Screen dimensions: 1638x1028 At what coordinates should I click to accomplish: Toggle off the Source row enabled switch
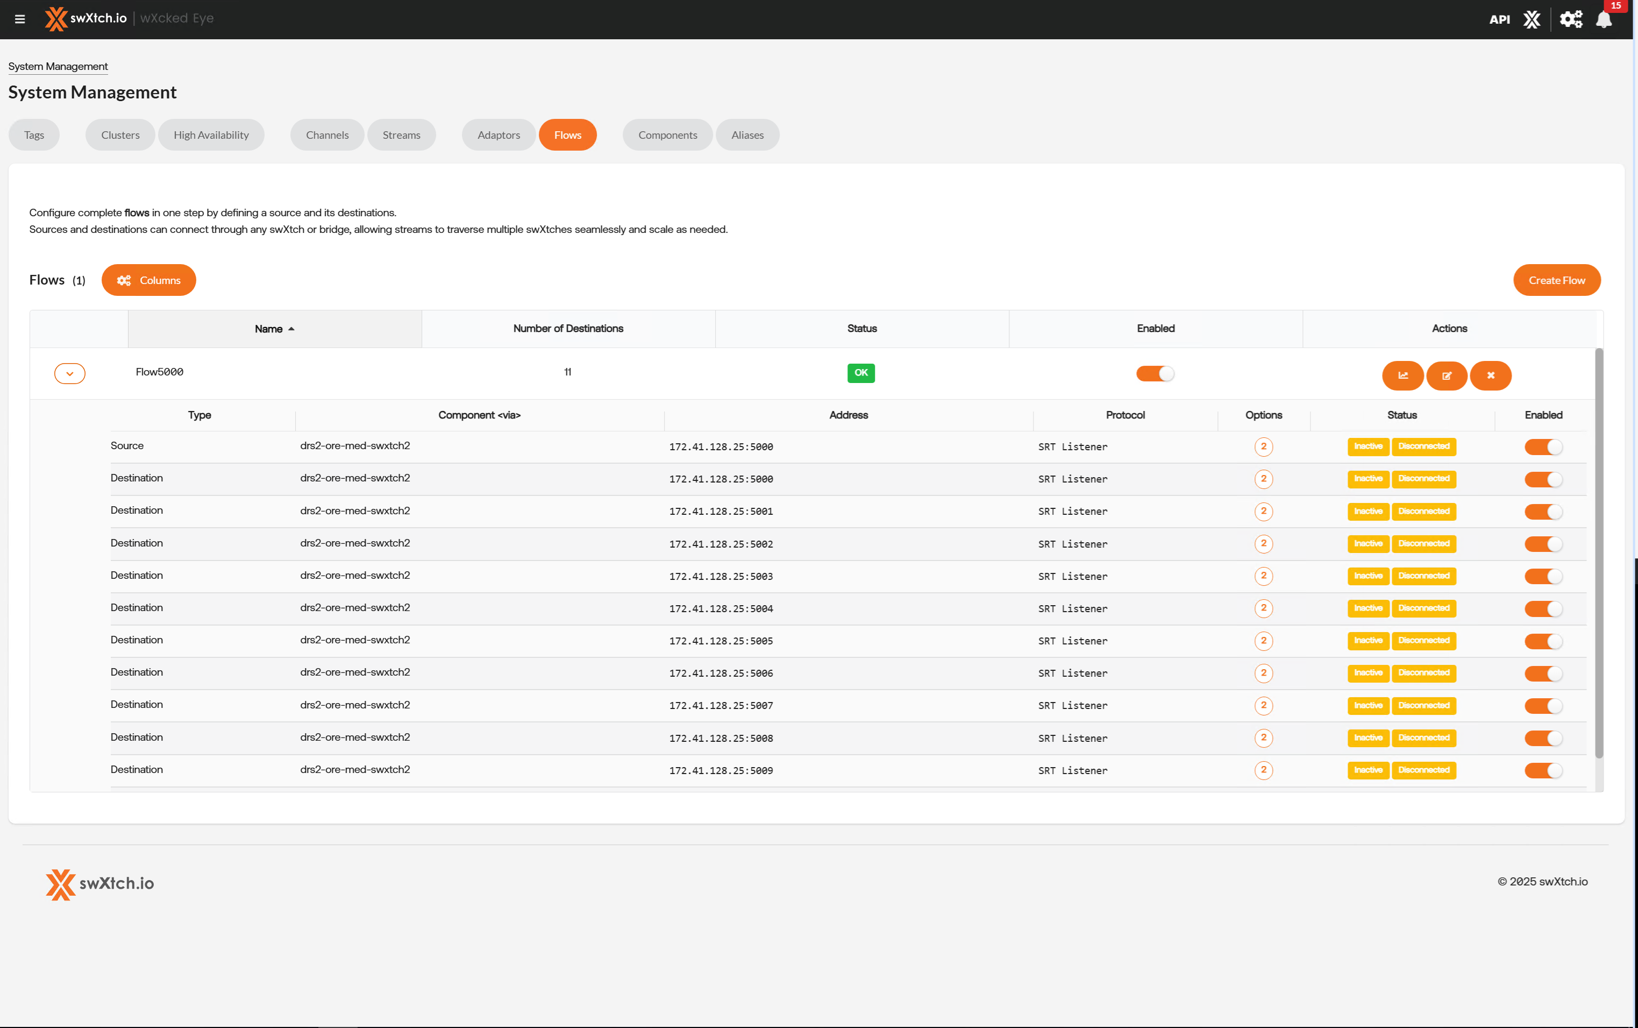tap(1543, 446)
